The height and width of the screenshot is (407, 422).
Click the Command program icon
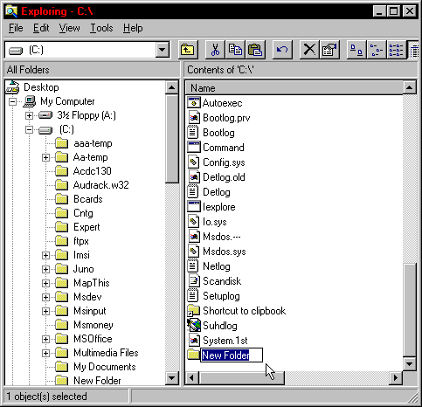194,148
